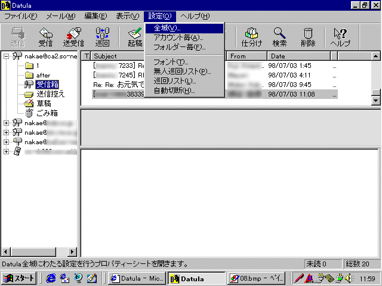The image size is (382, 286).
Task: Click the speaker volume tray icon
Action: (350, 278)
